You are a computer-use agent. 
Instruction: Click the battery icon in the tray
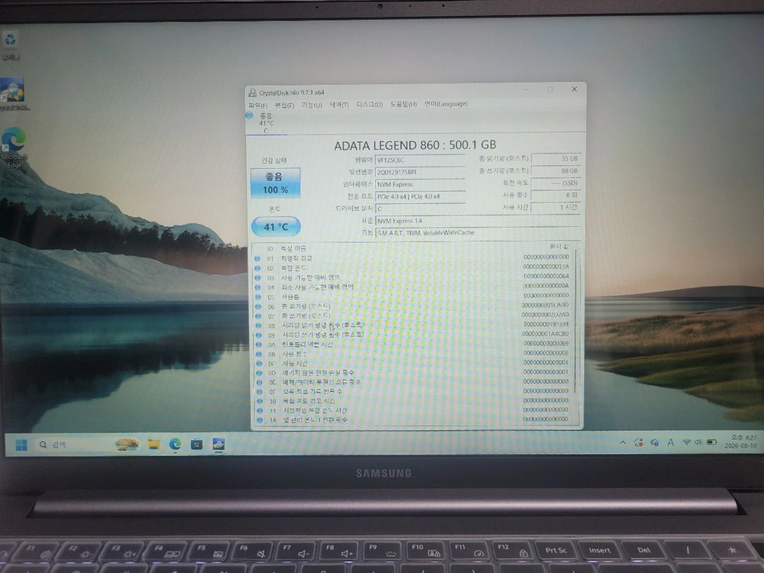click(712, 442)
